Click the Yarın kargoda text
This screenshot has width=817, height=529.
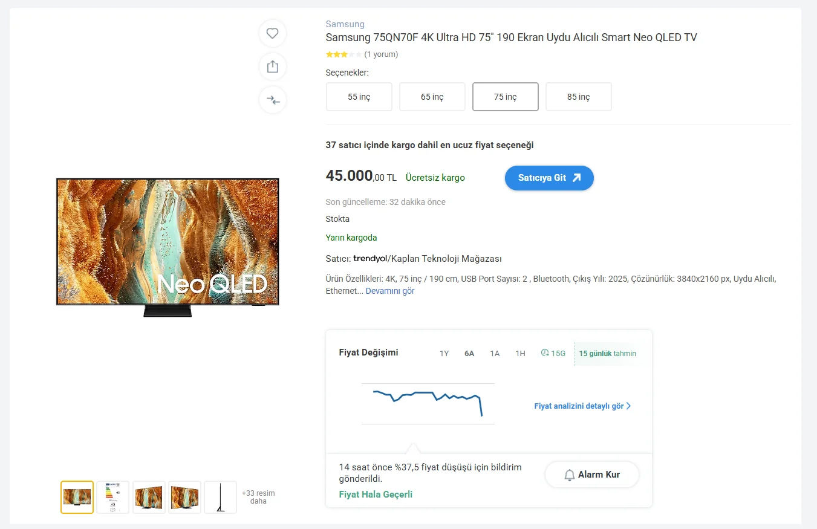click(351, 238)
